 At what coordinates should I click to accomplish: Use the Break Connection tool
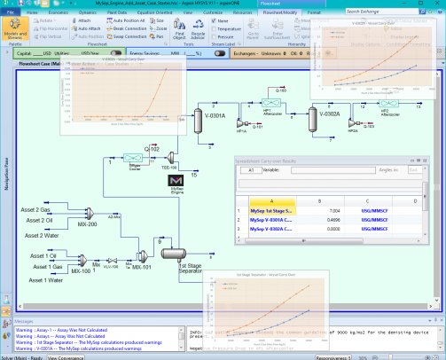coord(127,28)
